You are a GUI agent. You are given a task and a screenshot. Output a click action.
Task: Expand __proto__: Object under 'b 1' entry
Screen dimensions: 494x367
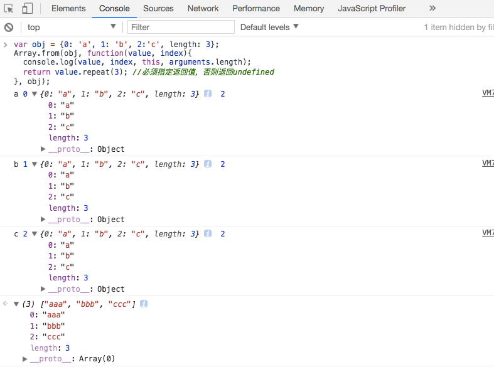pos(43,219)
